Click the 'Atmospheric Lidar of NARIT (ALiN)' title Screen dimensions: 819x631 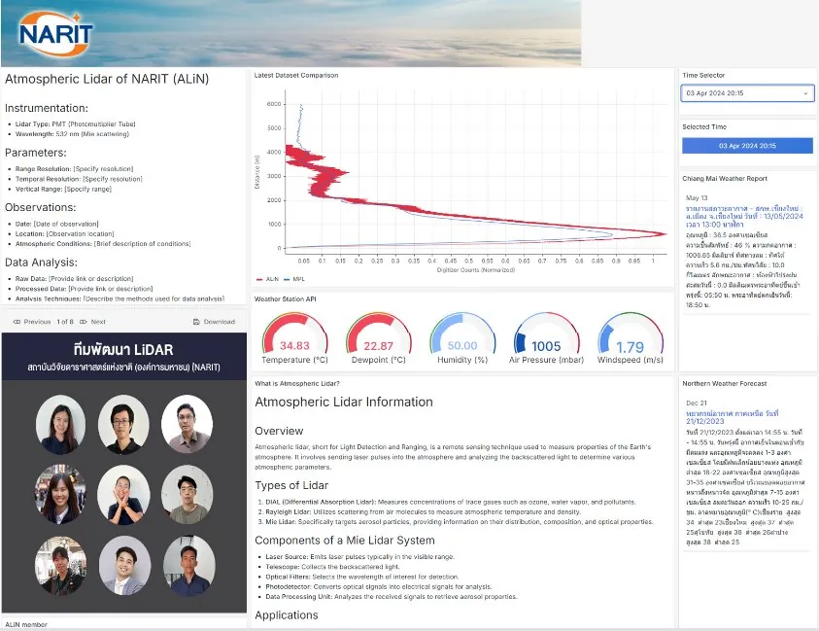[107, 79]
